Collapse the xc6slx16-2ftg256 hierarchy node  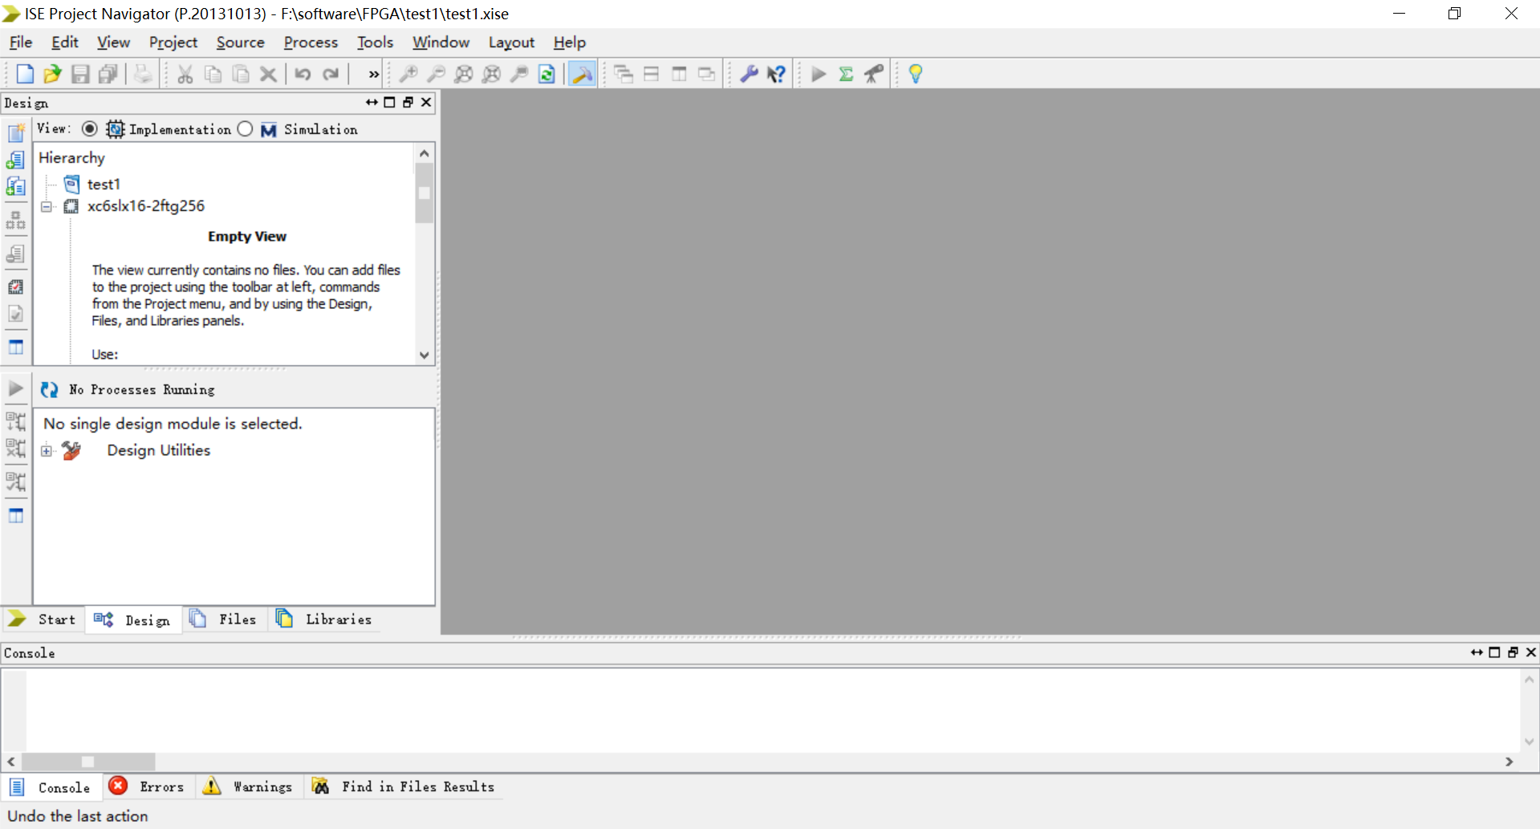pyautogui.click(x=47, y=206)
